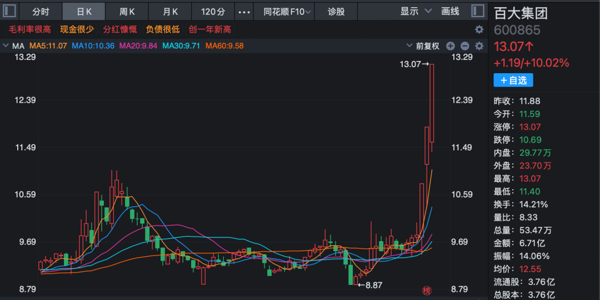Click the 创一年新高 tag

(209, 29)
